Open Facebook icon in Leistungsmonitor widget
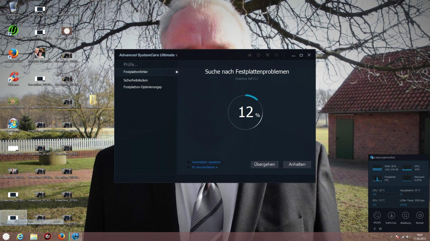 [375, 229]
